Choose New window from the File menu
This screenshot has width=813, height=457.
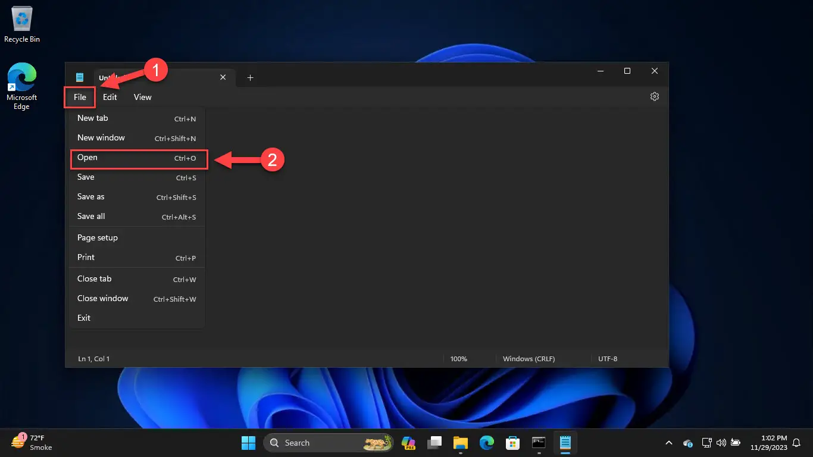(x=137, y=138)
